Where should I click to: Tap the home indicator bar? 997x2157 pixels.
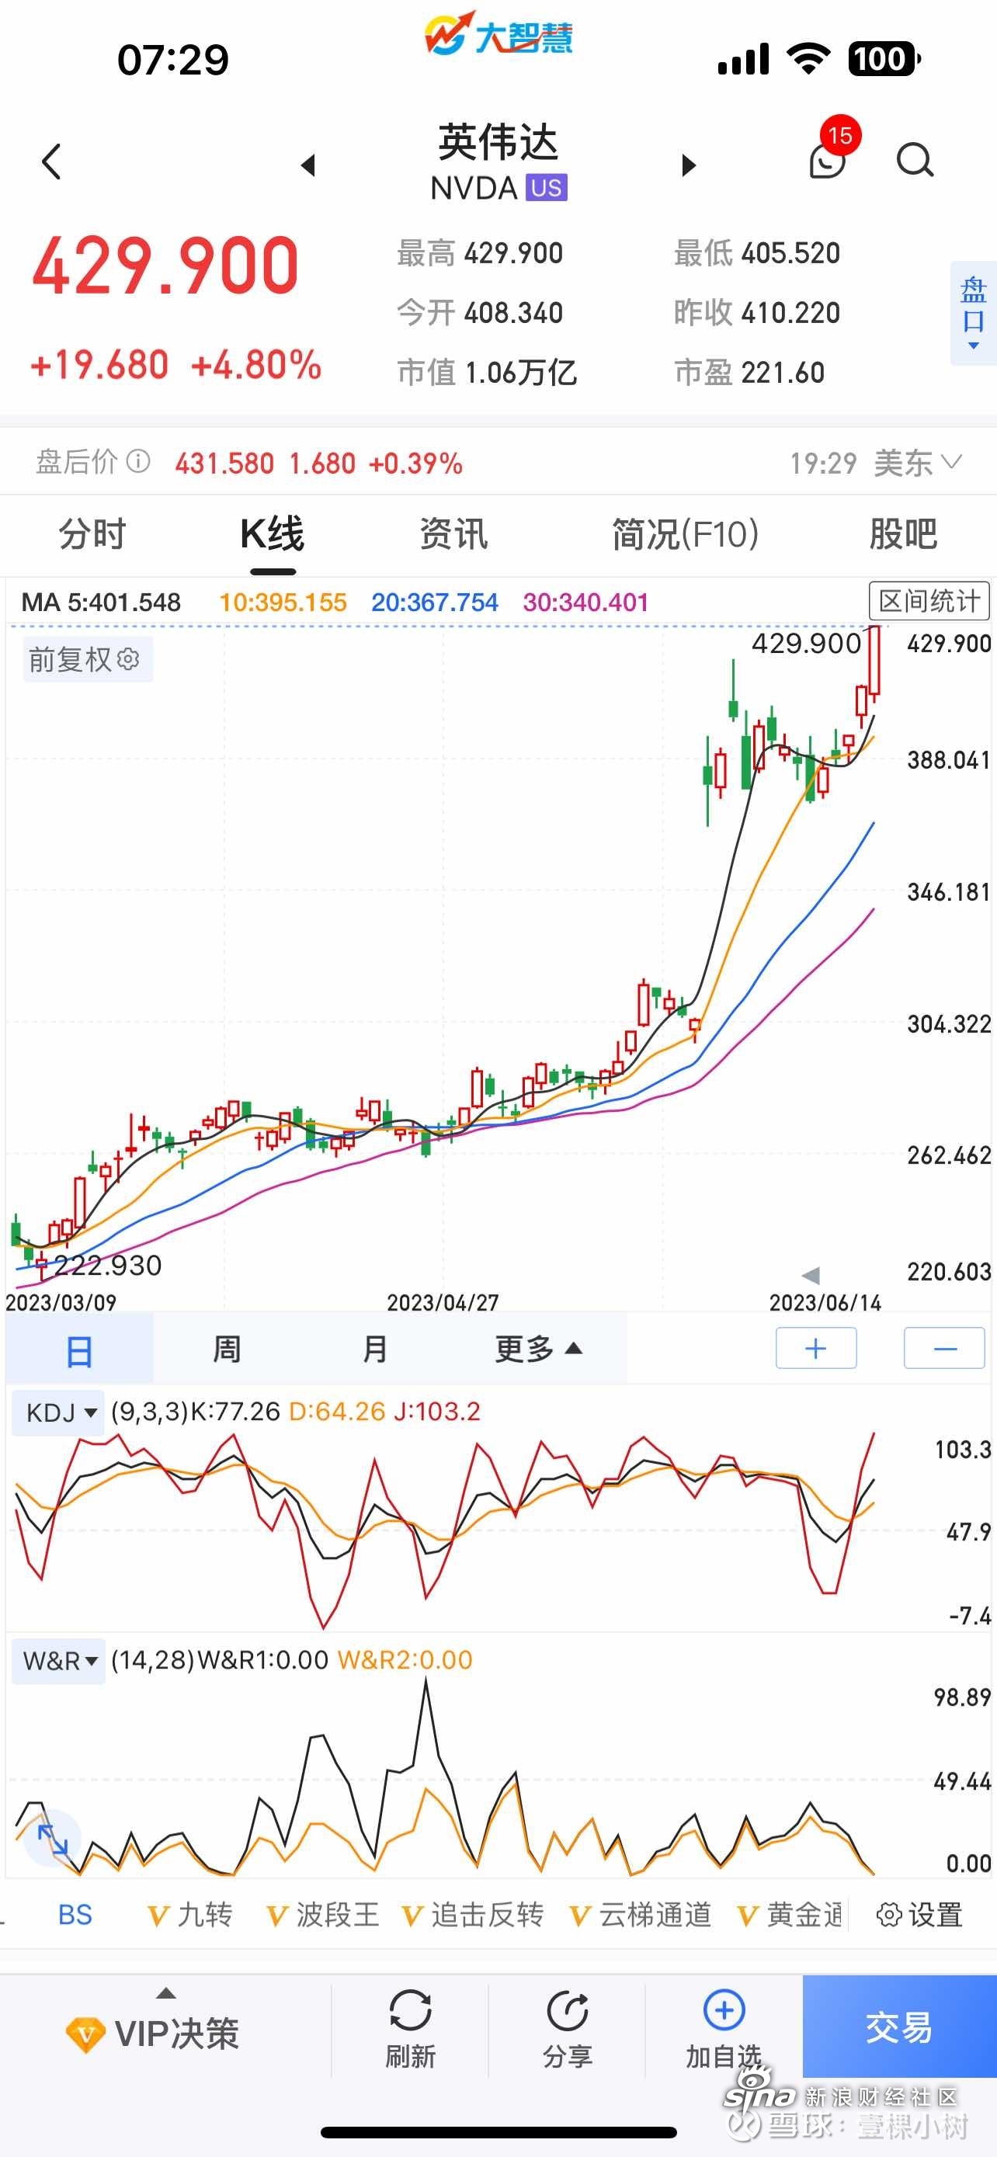499,2132
